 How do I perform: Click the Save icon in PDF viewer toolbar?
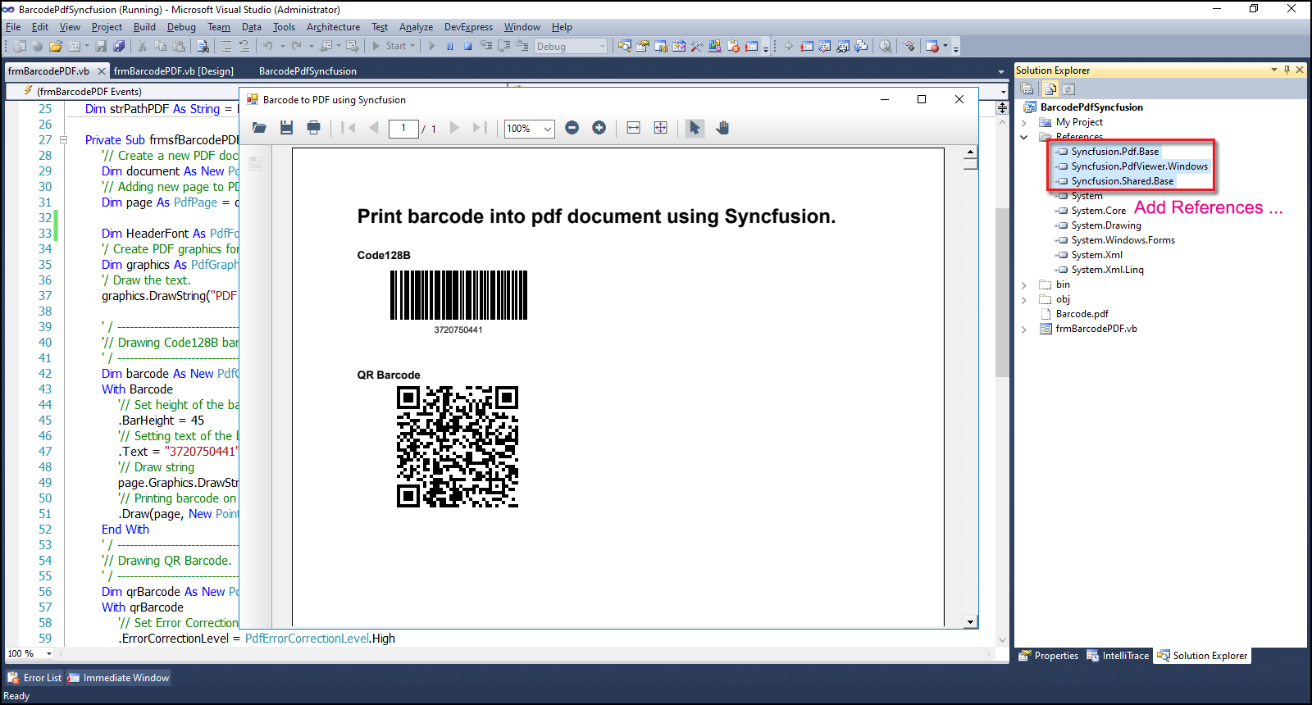tap(286, 128)
